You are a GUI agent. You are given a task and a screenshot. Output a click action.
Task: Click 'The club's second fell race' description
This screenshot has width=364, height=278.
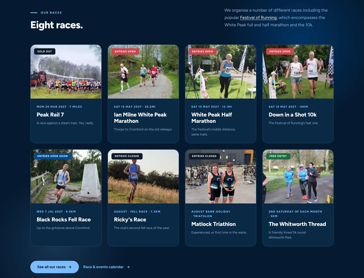point(142,228)
